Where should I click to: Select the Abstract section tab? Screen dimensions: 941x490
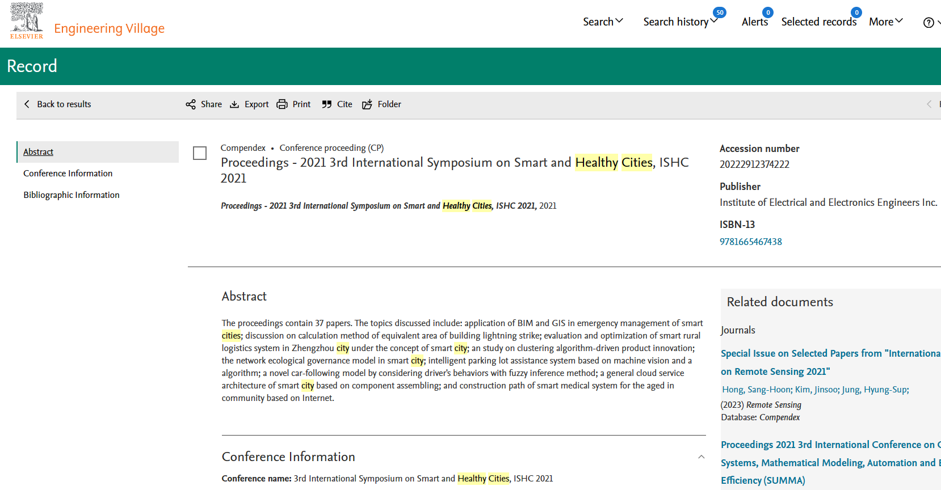(x=98, y=152)
